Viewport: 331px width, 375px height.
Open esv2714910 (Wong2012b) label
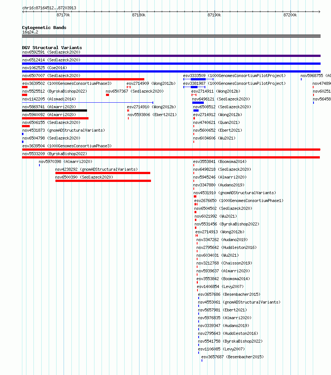(151, 107)
